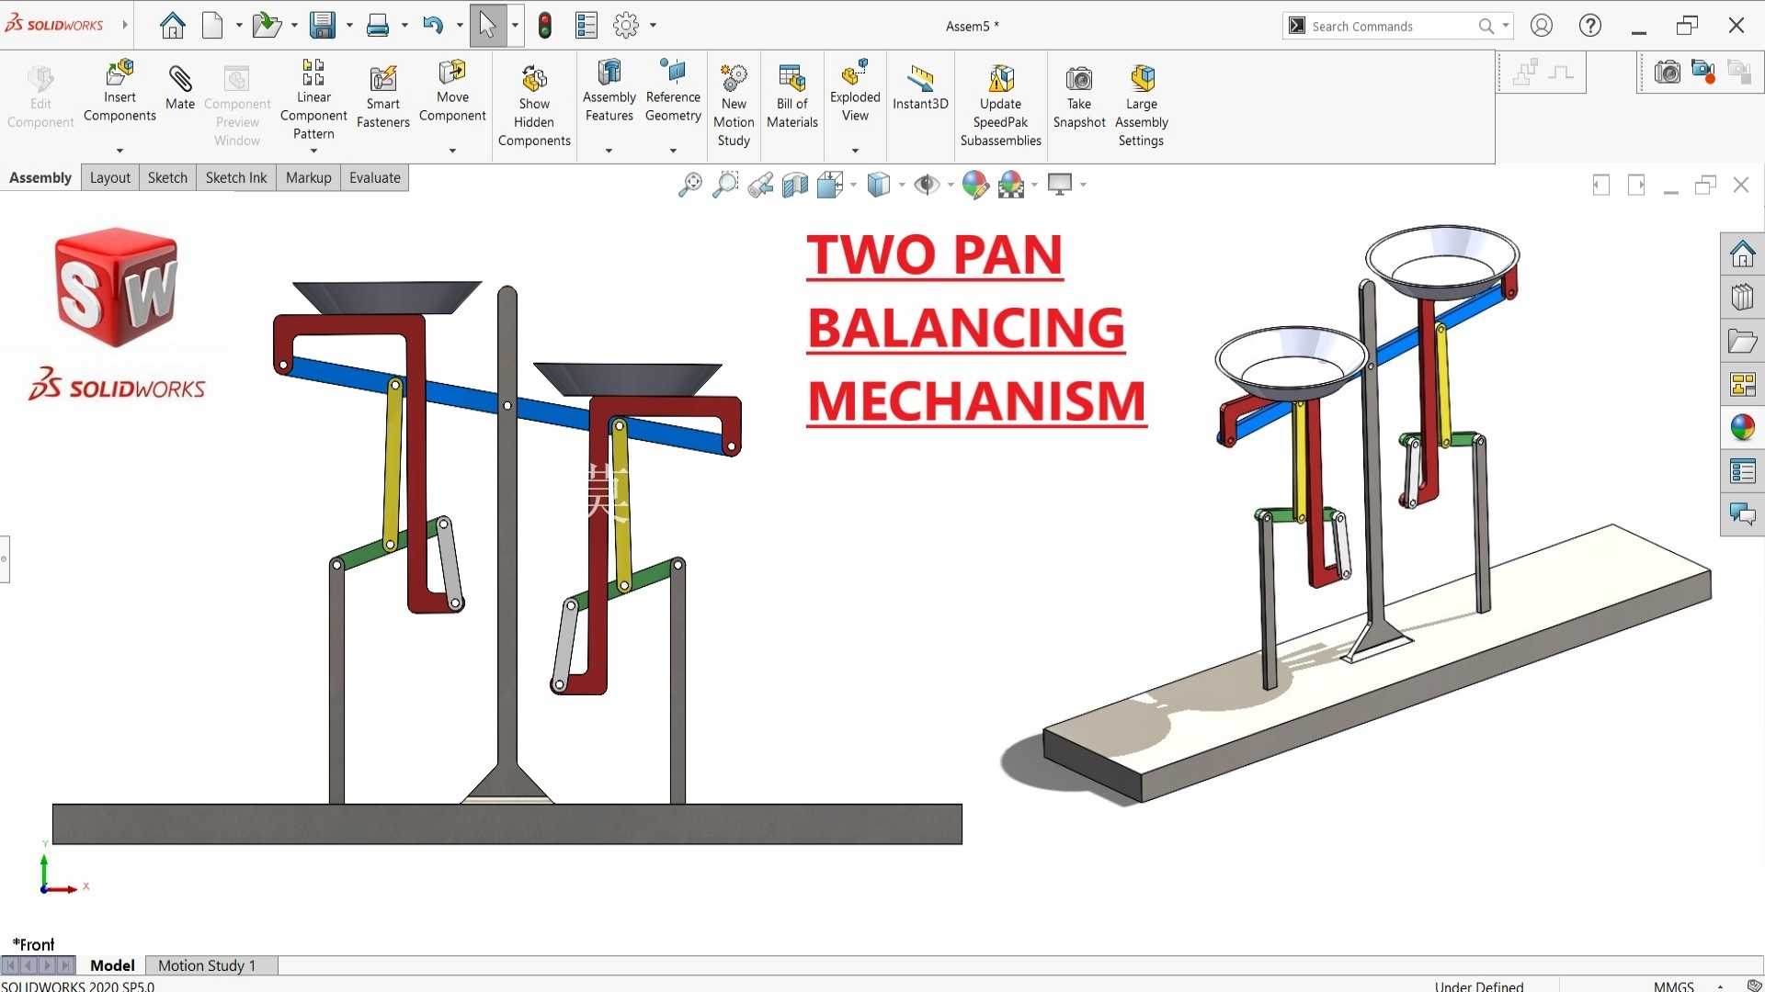
Task: Switch to the Sketch tab
Action: 167,177
